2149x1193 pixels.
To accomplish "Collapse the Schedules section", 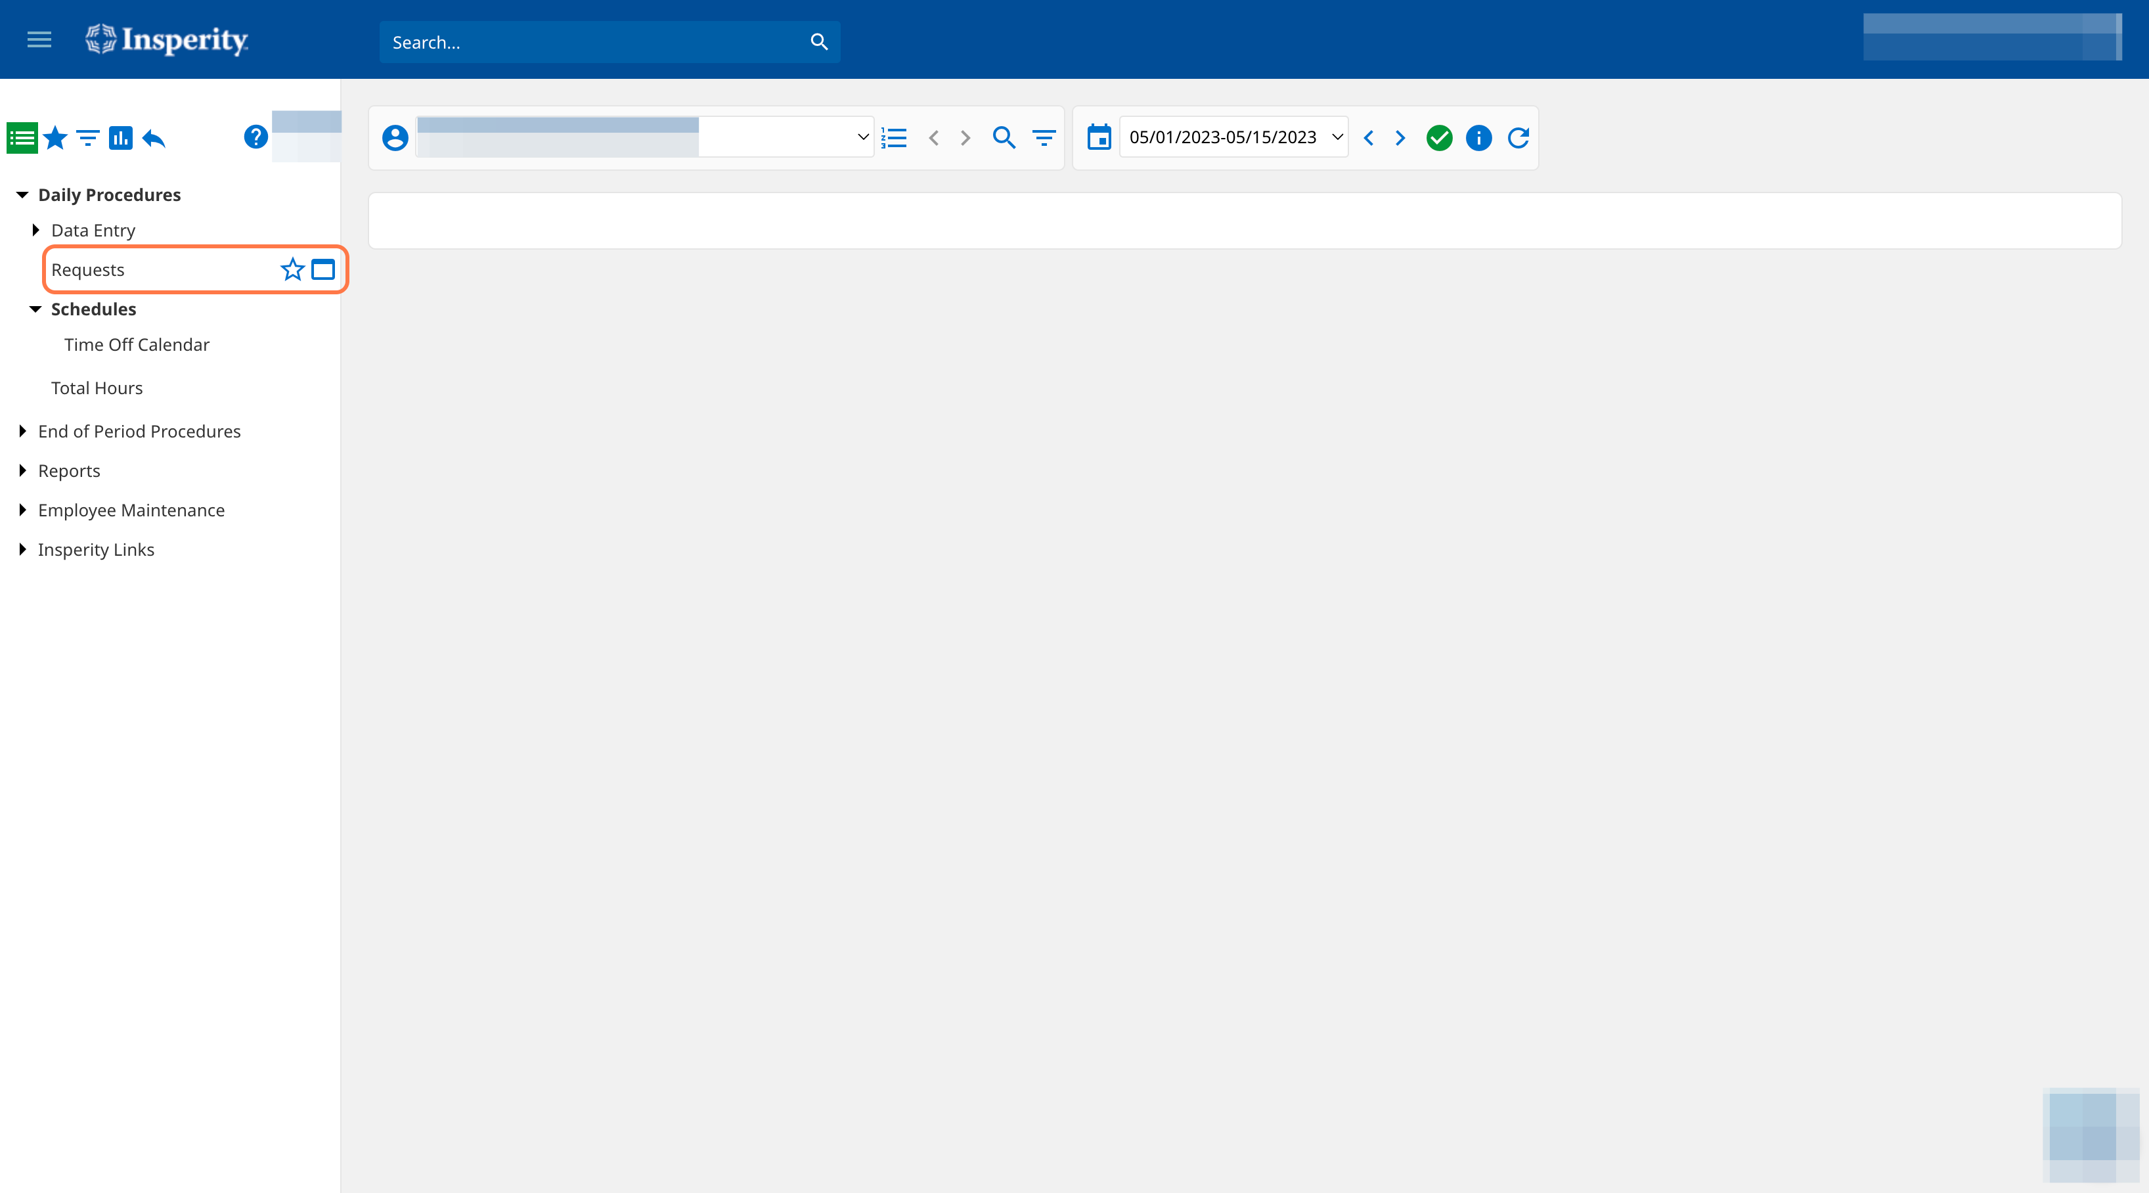I will 36,309.
